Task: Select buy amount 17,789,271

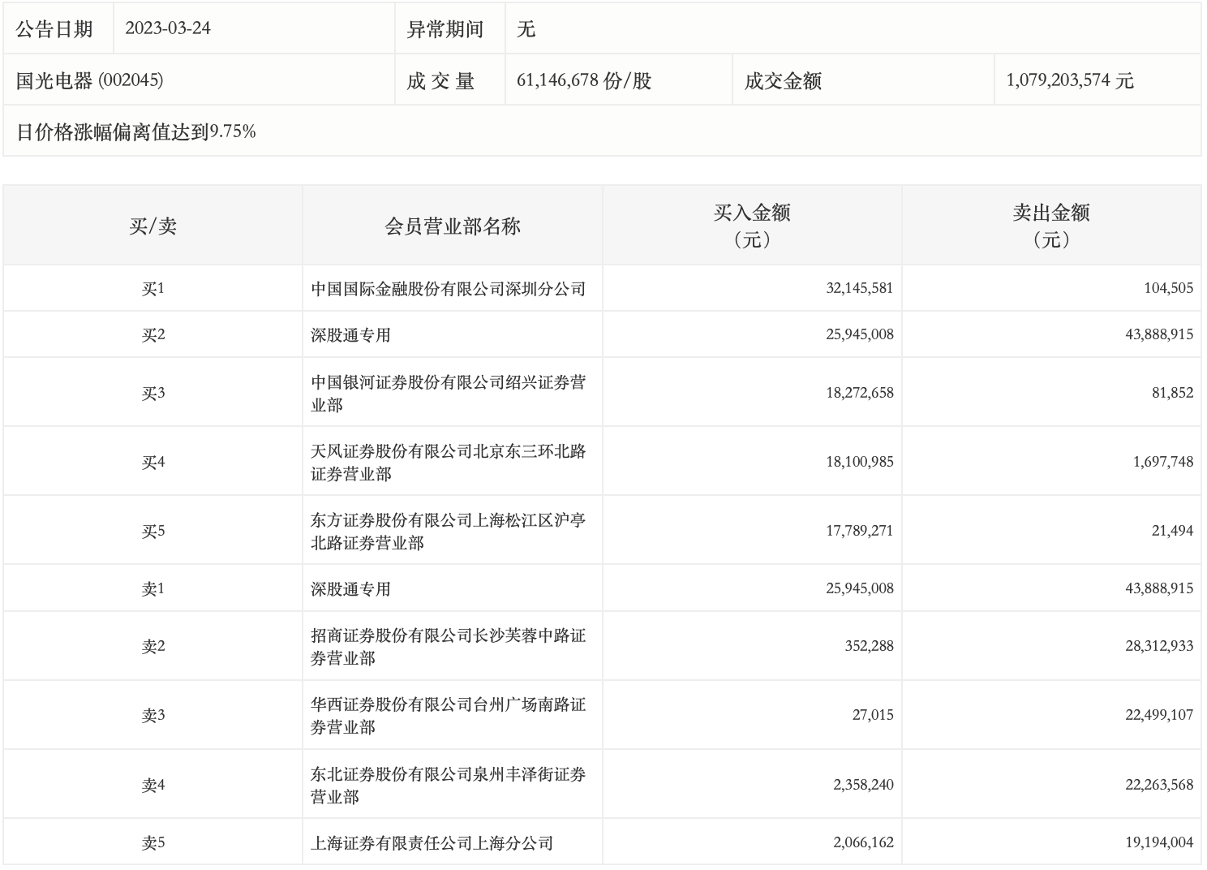Action: 860,531
